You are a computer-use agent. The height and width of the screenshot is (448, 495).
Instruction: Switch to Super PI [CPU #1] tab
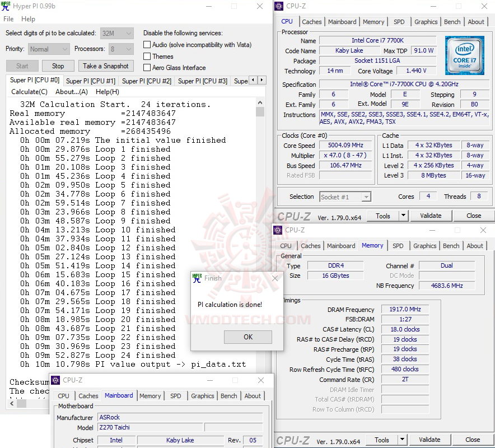91,81
